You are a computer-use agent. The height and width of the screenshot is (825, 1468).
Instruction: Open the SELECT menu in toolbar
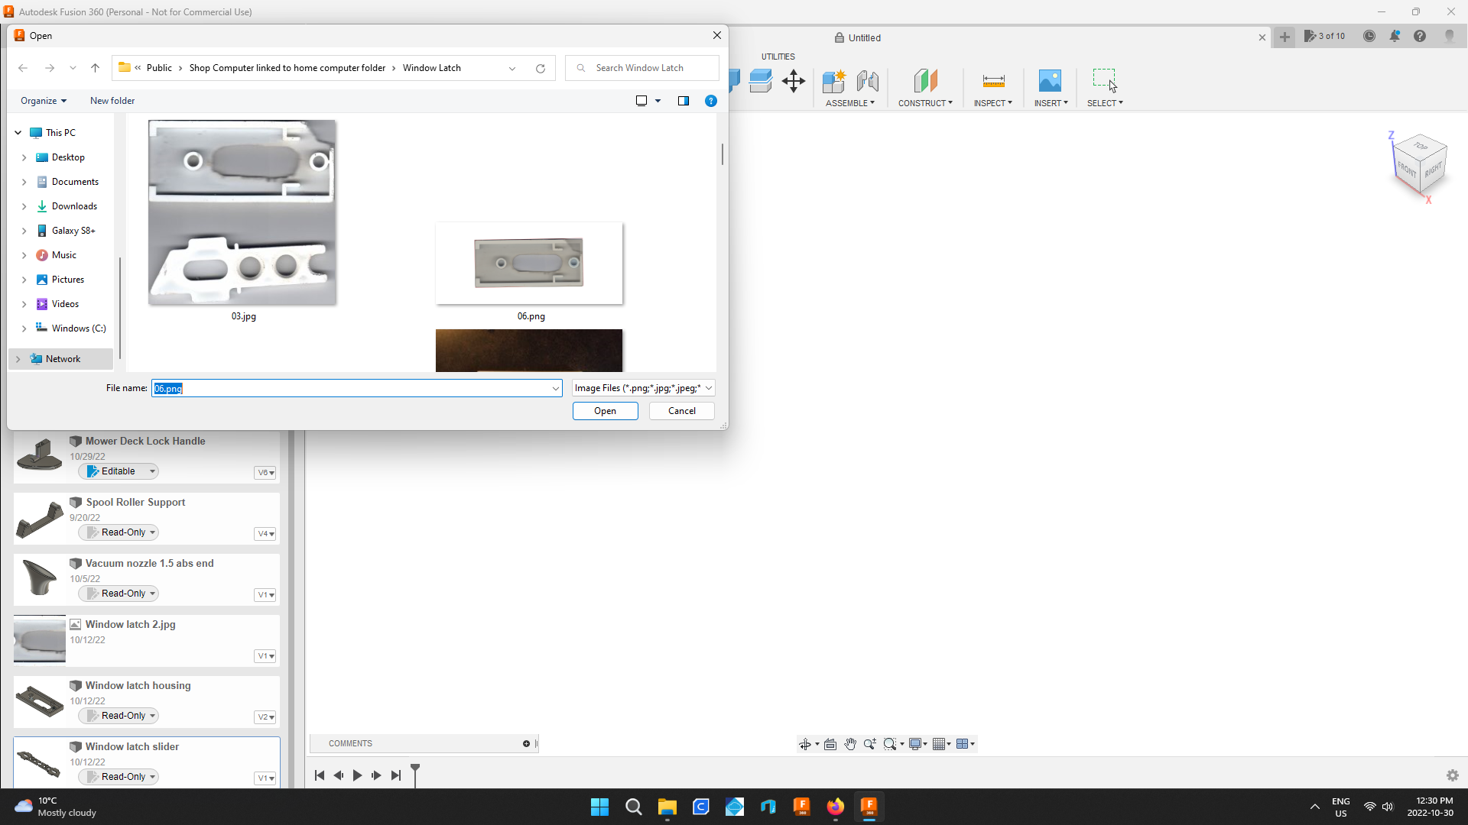tap(1104, 103)
